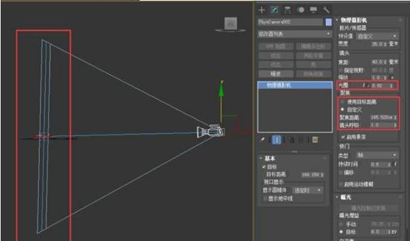Click the 缩放 zoom value field
The image size is (410, 241).
(377, 77)
